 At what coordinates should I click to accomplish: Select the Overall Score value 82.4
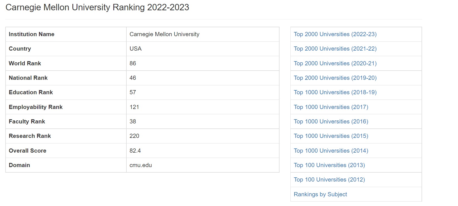click(x=203, y=151)
